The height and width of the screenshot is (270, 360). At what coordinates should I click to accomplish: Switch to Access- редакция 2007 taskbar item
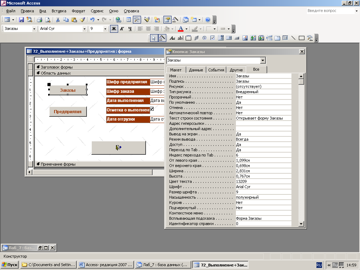106,265
